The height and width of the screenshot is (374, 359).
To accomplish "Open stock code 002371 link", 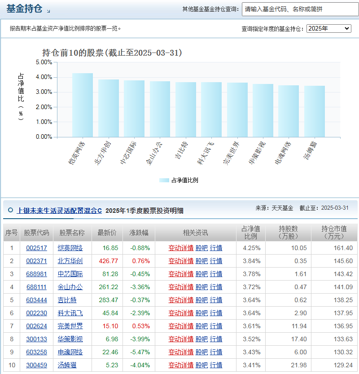I will [36, 261].
